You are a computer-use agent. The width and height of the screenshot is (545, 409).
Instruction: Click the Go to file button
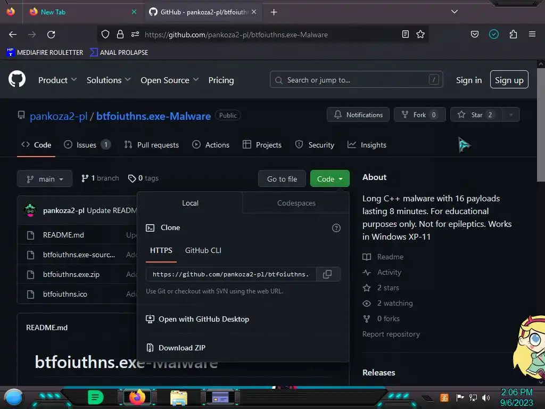click(x=282, y=179)
